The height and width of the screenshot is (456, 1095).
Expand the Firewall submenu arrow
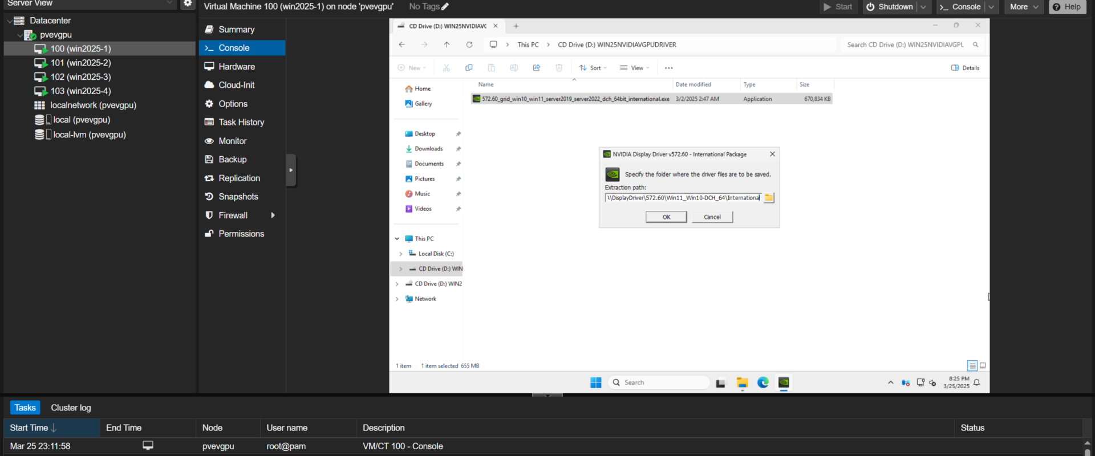273,215
